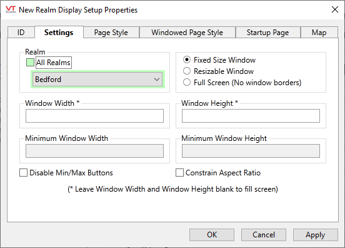345x248 pixels.
Task: Toggle the All Realms checkbox
Action: [x=30, y=63]
